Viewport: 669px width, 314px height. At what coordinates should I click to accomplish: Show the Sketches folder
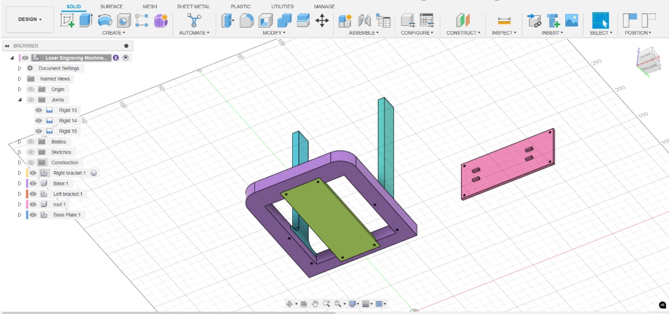coord(31,152)
